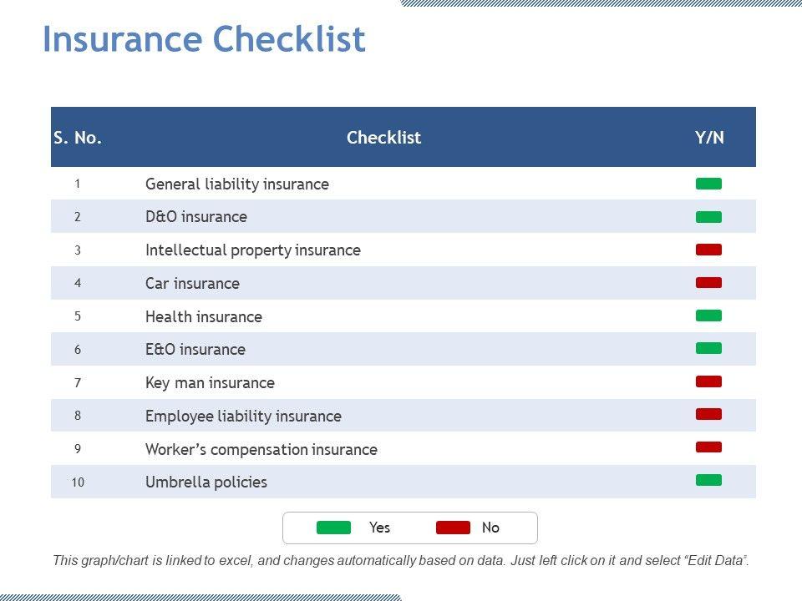Select the green indicator for D&O insurance

[x=708, y=217]
